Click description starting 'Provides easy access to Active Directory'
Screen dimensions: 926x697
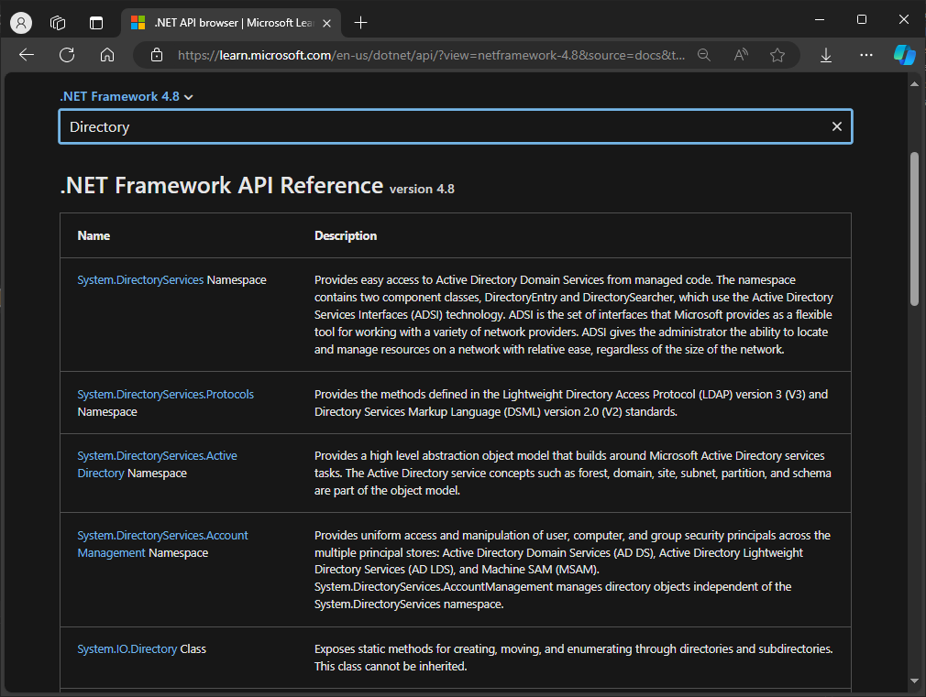click(x=573, y=314)
